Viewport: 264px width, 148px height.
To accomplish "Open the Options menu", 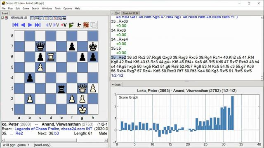I will pos(68,8).
